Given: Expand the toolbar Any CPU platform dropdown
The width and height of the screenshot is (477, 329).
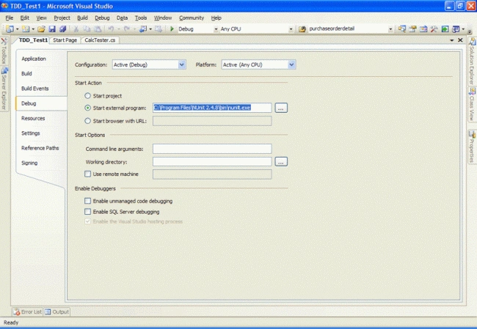Looking at the screenshot, I should (291, 29).
